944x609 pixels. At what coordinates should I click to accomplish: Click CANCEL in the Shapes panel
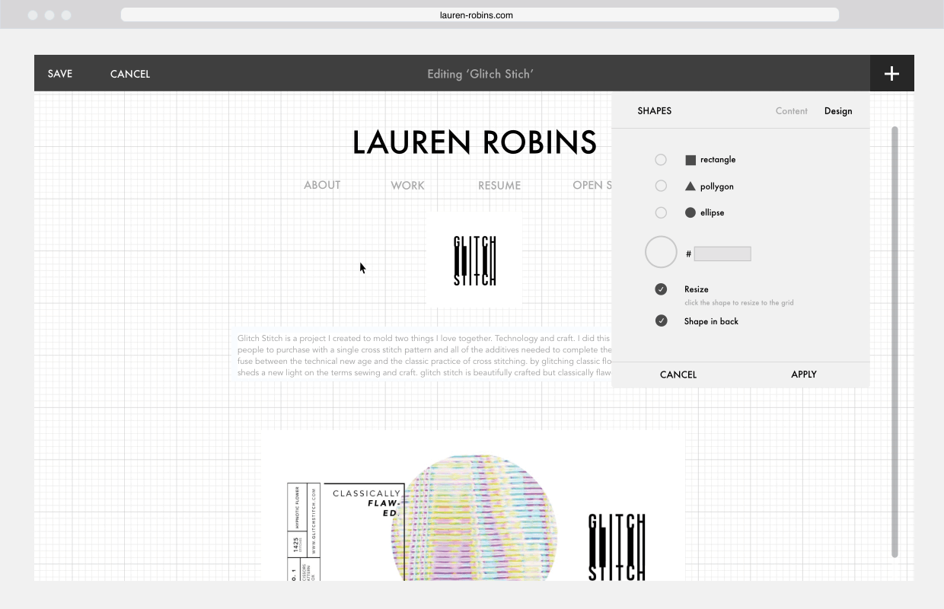tap(678, 375)
